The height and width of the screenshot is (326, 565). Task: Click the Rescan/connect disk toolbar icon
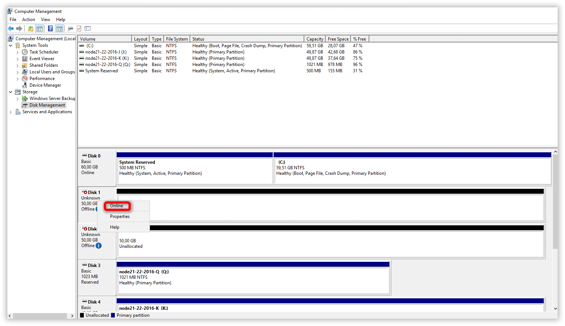70,29
